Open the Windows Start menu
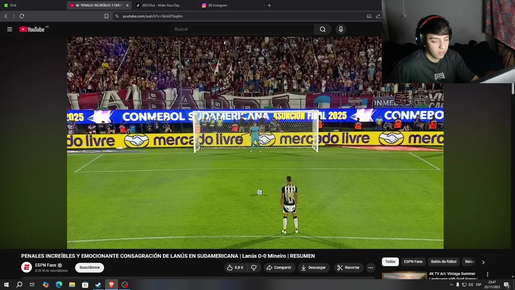Image resolution: width=515 pixels, height=290 pixels. (6, 285)
